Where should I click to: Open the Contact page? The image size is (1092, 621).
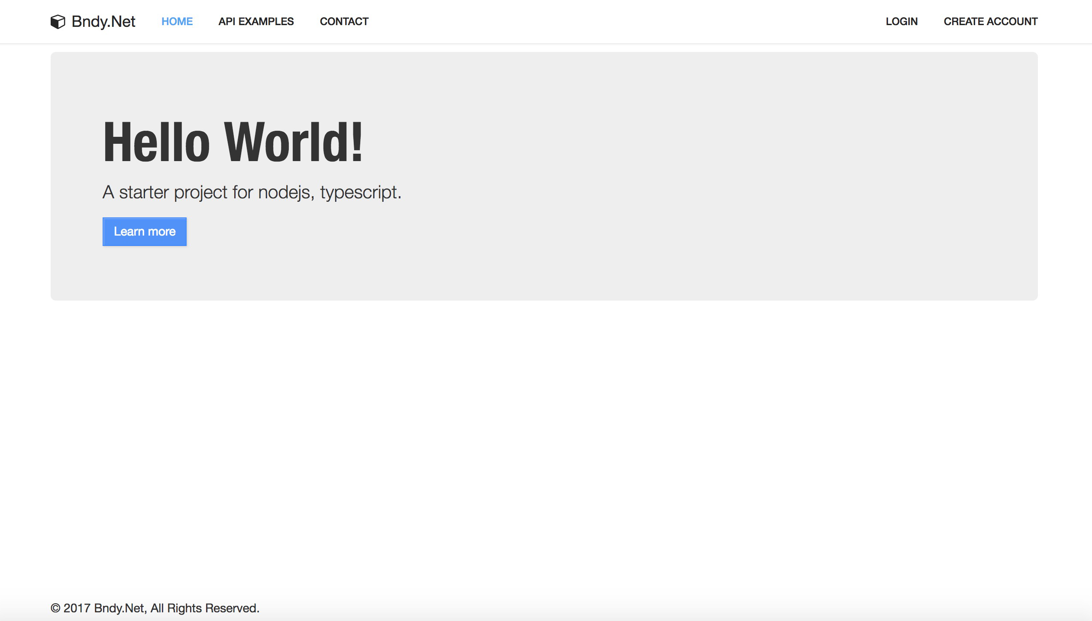point(344,22)
